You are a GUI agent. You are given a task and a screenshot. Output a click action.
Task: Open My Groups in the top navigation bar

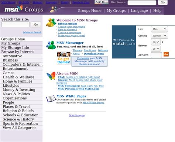tap(116, 11)
